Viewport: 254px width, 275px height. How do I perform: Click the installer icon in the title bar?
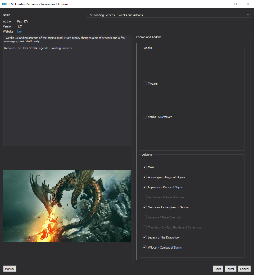click(x=4, y=4)
